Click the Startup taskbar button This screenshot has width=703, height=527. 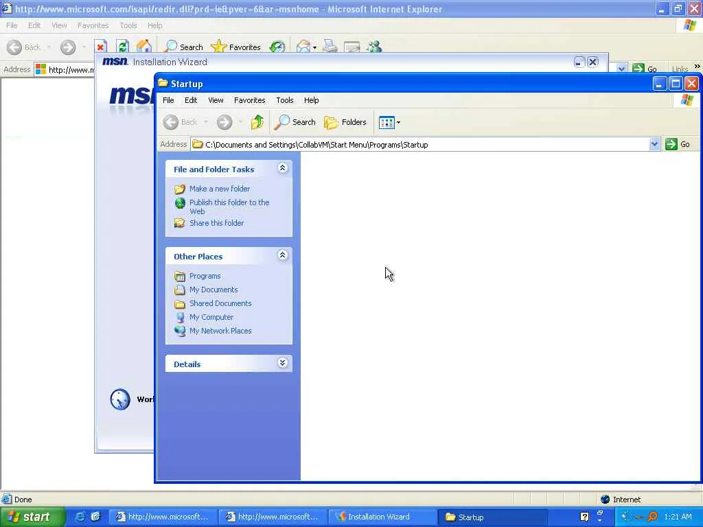pos(492,517)
